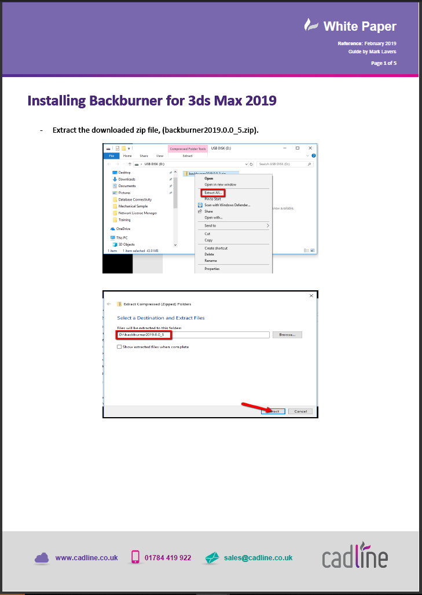This screenshot has height=595, width=422.
Task: Click the 'Reference: February 2019' text
Action: pyautogui.click(x=367, y=43)
